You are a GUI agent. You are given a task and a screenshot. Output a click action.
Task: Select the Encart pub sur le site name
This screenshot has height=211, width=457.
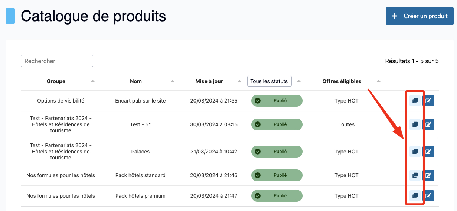[141, 101]
